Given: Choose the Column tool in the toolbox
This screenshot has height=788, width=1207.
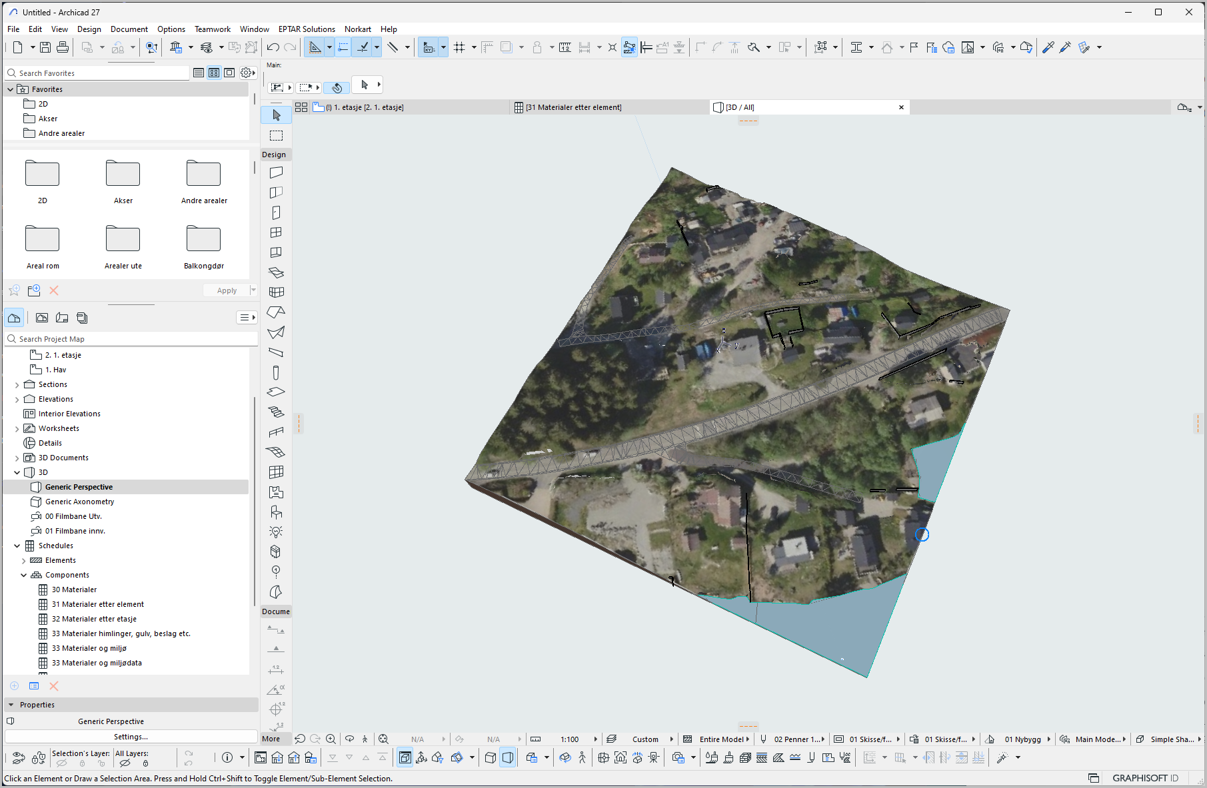Looking at the screenshot, I should point(276,372).
